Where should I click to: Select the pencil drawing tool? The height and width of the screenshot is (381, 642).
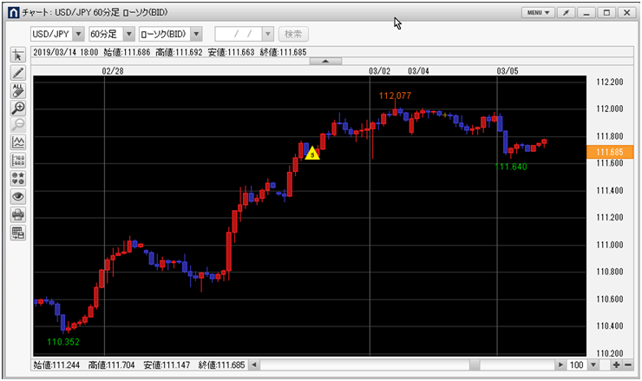pyautogui.click(x=17, y=73)
